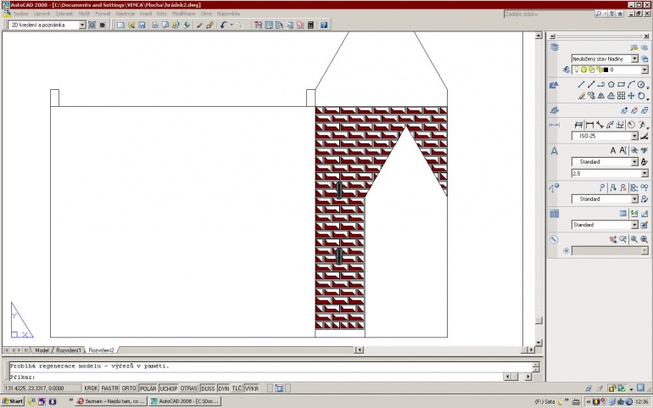Toggle ORTO mode
Image resolution: width=653 pixels, height=408 pixels.
point(129,388)
